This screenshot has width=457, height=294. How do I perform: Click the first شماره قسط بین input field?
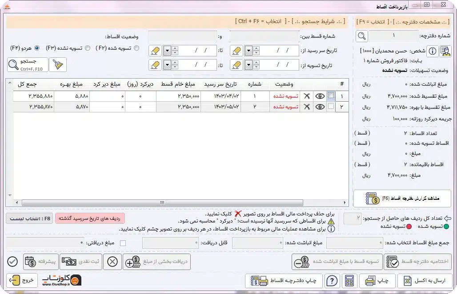tap(264, 36)
